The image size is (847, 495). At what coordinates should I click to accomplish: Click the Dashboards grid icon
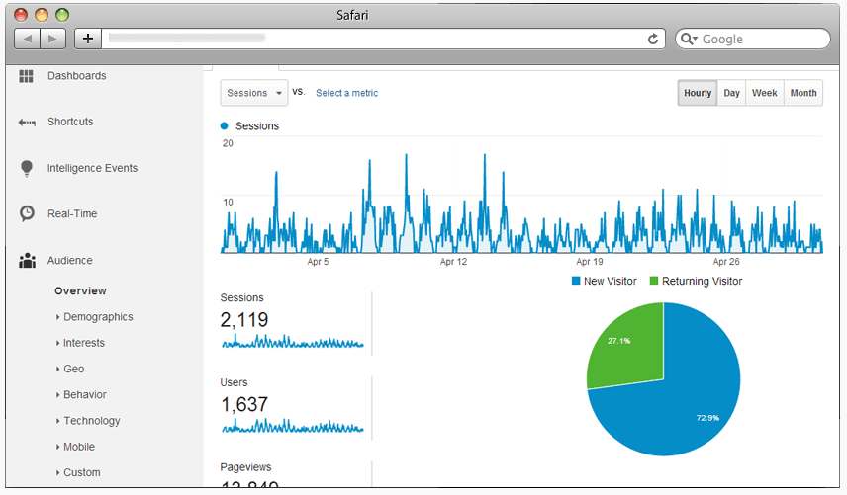(x=27, y=76)
